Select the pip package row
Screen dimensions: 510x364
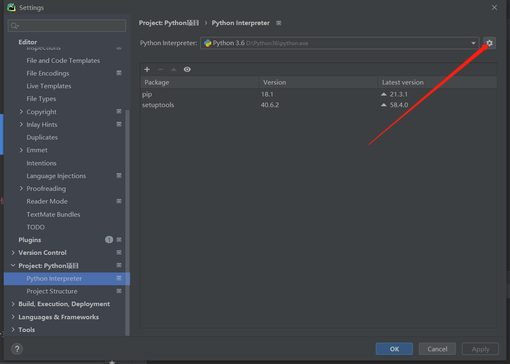click(319, 94)
